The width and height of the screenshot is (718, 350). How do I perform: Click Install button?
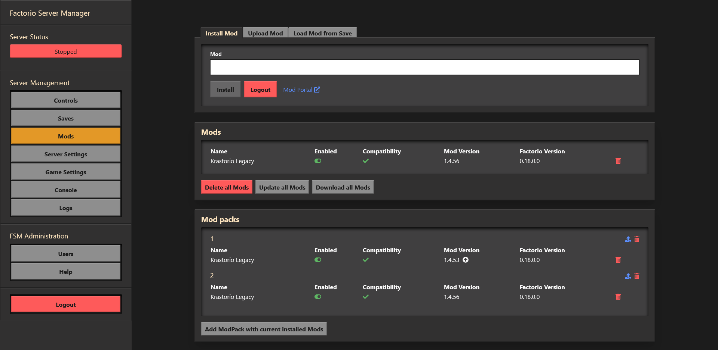coord(225,90)
